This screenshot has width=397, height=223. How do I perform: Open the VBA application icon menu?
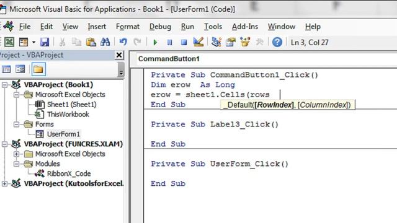pos(8,26)
